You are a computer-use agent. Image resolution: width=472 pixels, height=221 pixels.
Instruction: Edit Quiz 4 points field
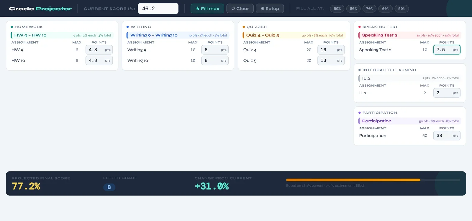tap(331, 50)
